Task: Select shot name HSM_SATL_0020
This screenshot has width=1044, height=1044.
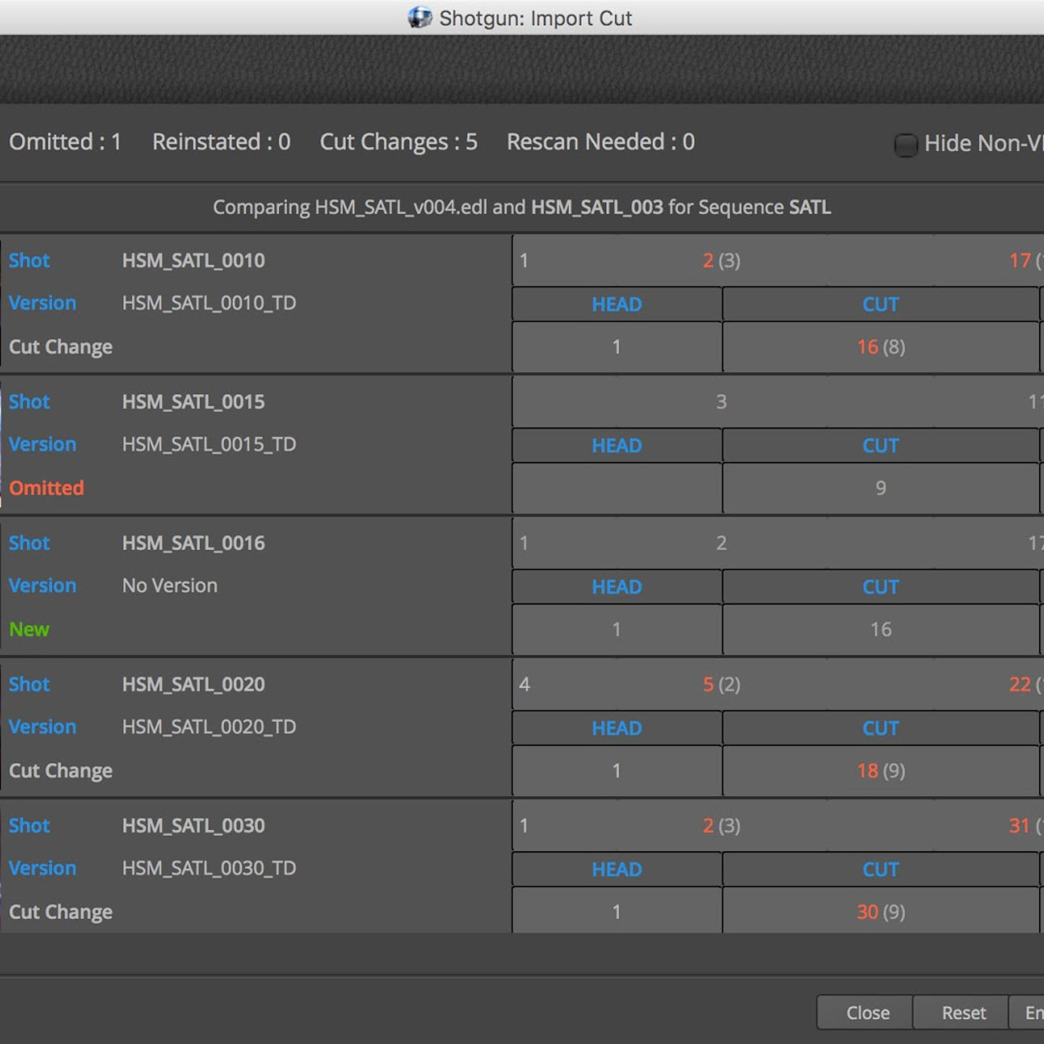Action: (x=193, y=684)
